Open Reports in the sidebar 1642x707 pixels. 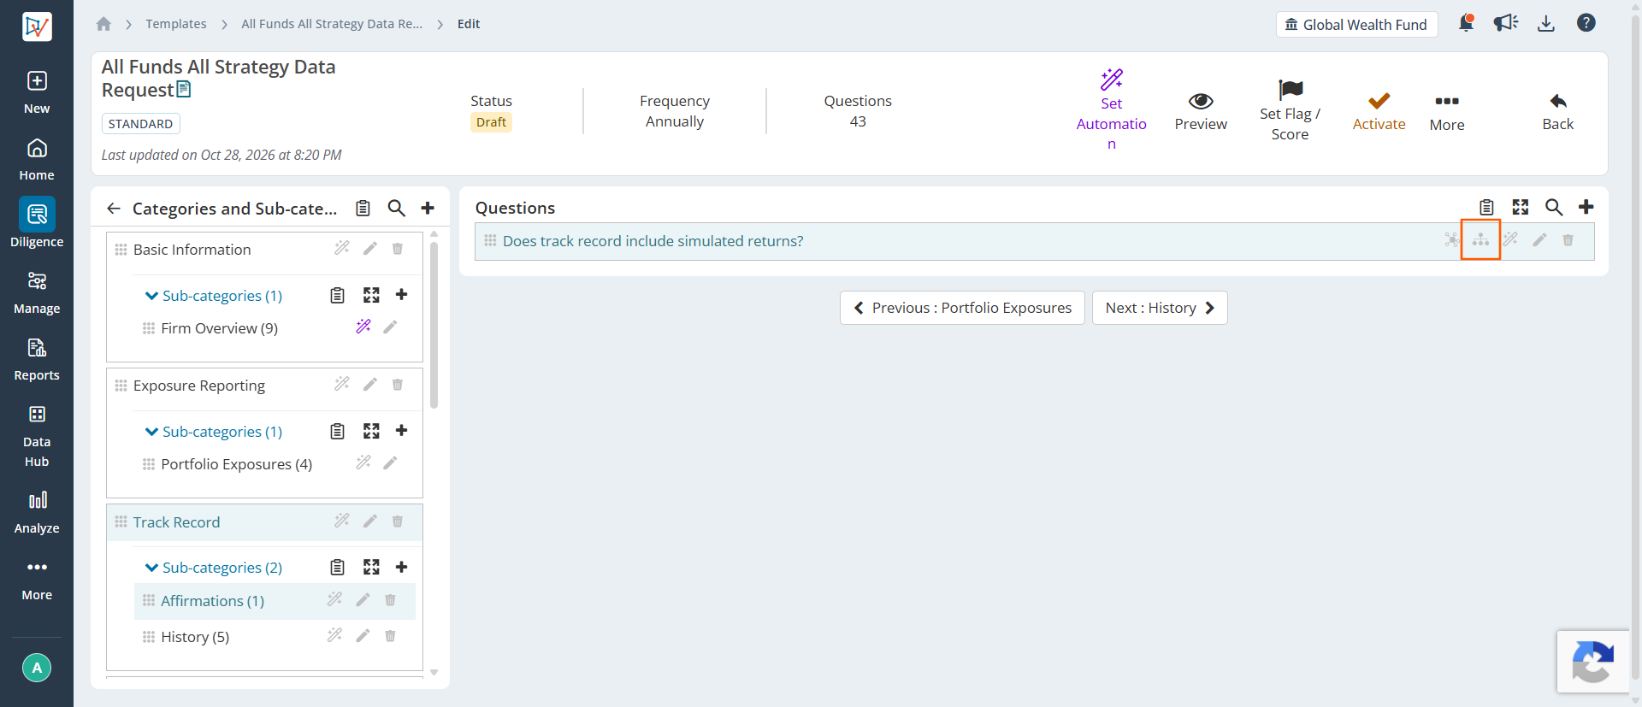tap(37, 360)
